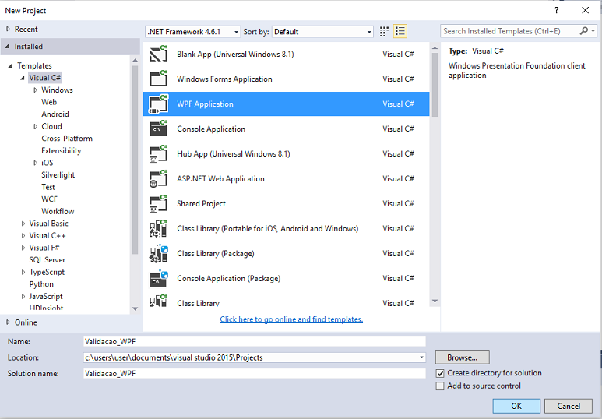This screenshot has height=419, width=602.
Task: Select the Extensibility category
Action: 61,151
